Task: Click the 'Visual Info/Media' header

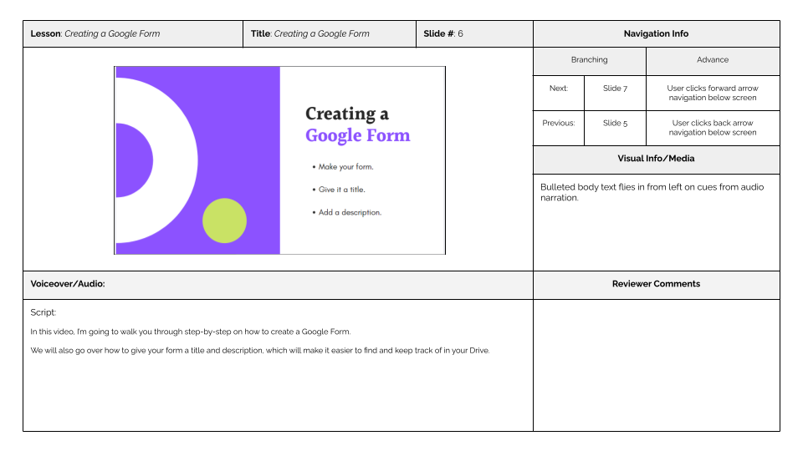Action: tap(656, 159)
